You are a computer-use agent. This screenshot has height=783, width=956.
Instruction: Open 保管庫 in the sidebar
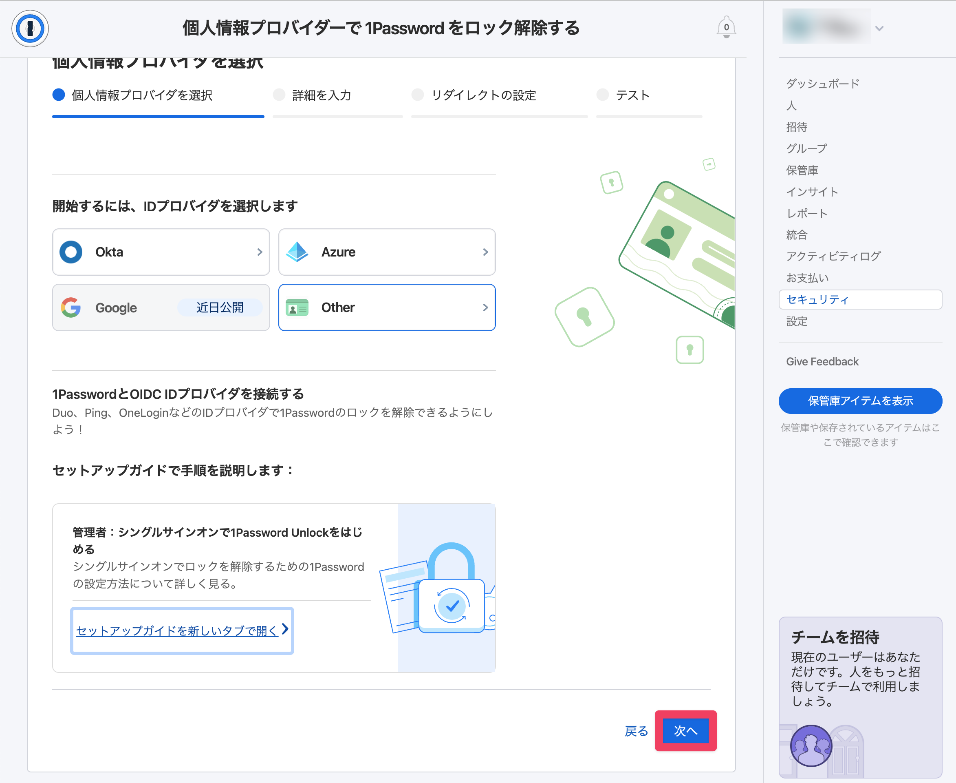pyautogui.click(x=802, y=170)
